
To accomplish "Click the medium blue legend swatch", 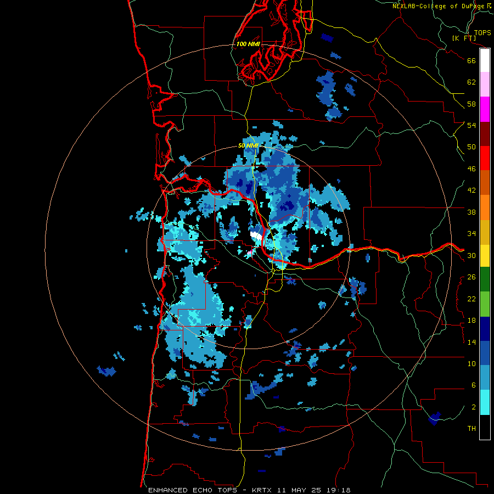I will tap(485, 353).
